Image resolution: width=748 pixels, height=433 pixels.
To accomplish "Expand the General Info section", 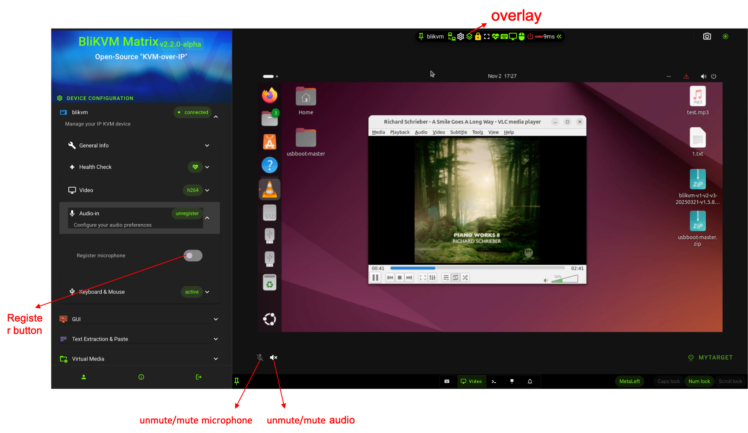I will pos(207,145).
